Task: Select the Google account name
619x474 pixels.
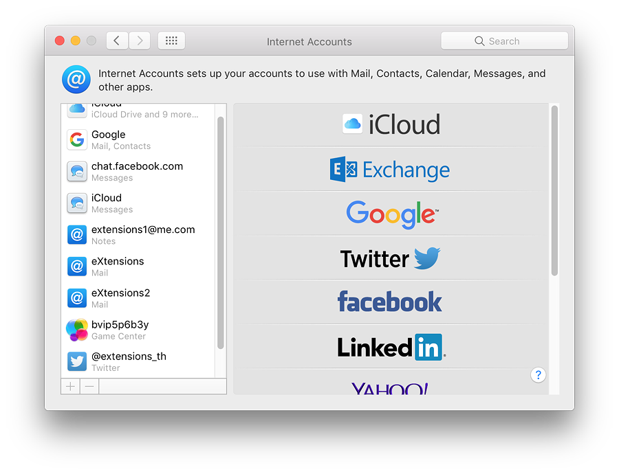Action: pos(109,135)
